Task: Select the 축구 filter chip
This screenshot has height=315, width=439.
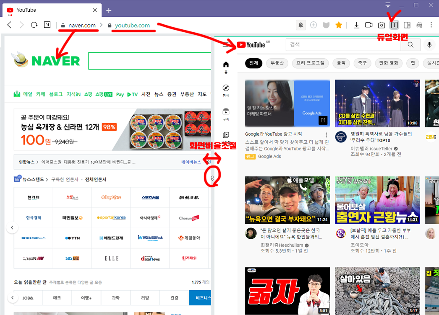Action: (362, 63)
